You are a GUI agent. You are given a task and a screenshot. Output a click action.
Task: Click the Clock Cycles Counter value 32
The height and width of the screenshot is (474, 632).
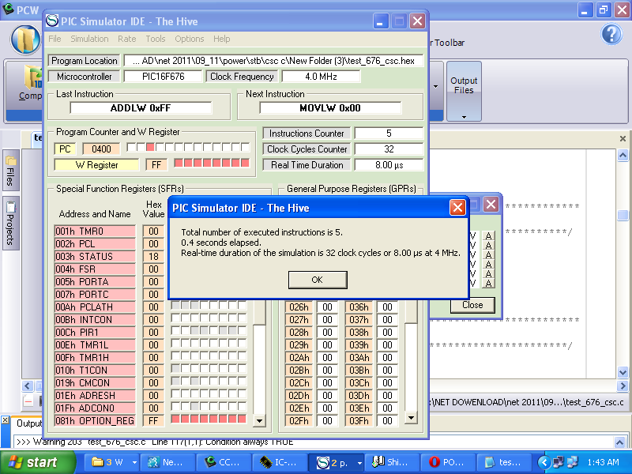tap(389, 149)
